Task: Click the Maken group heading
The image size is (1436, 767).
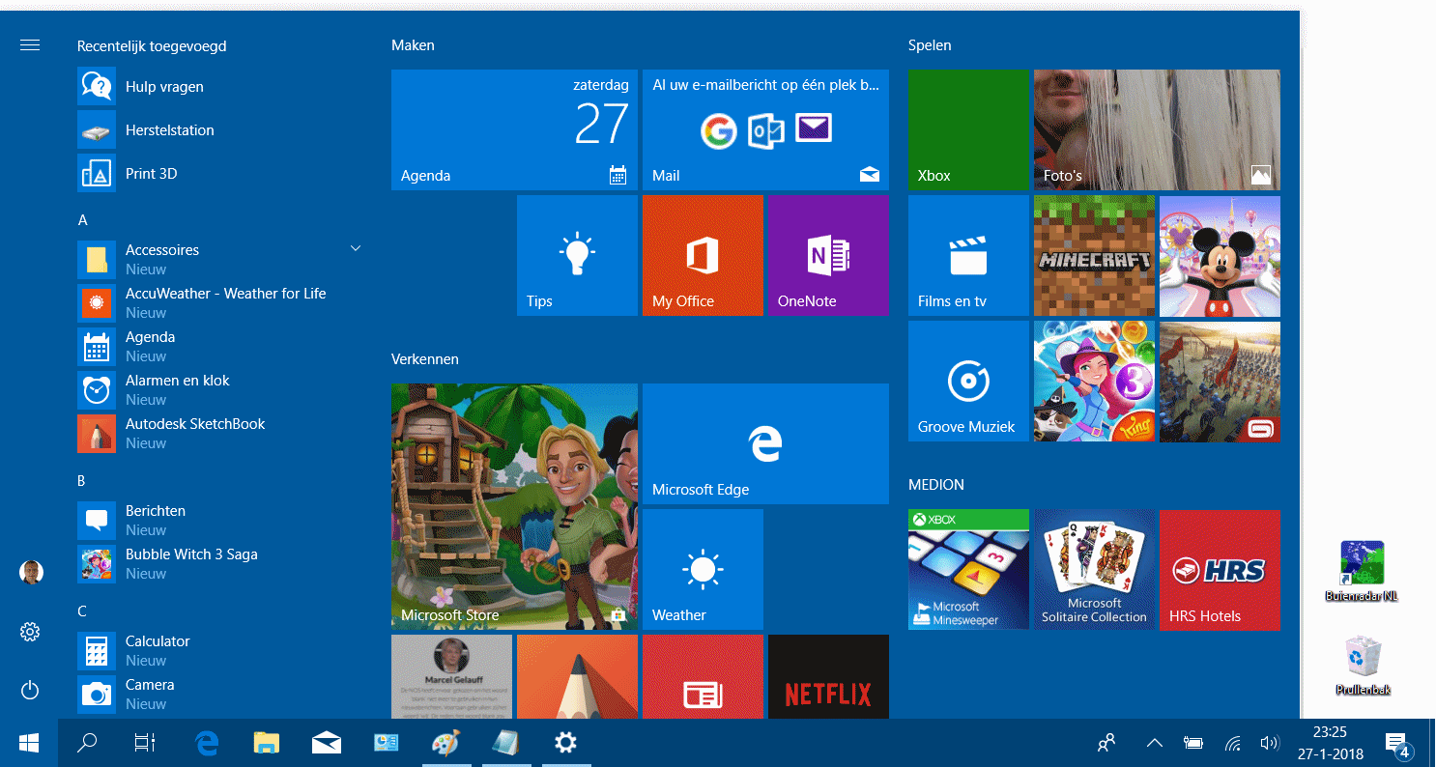Action: coord(413,45)
